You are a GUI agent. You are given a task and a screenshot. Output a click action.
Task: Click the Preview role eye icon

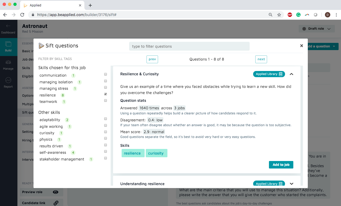55,192
